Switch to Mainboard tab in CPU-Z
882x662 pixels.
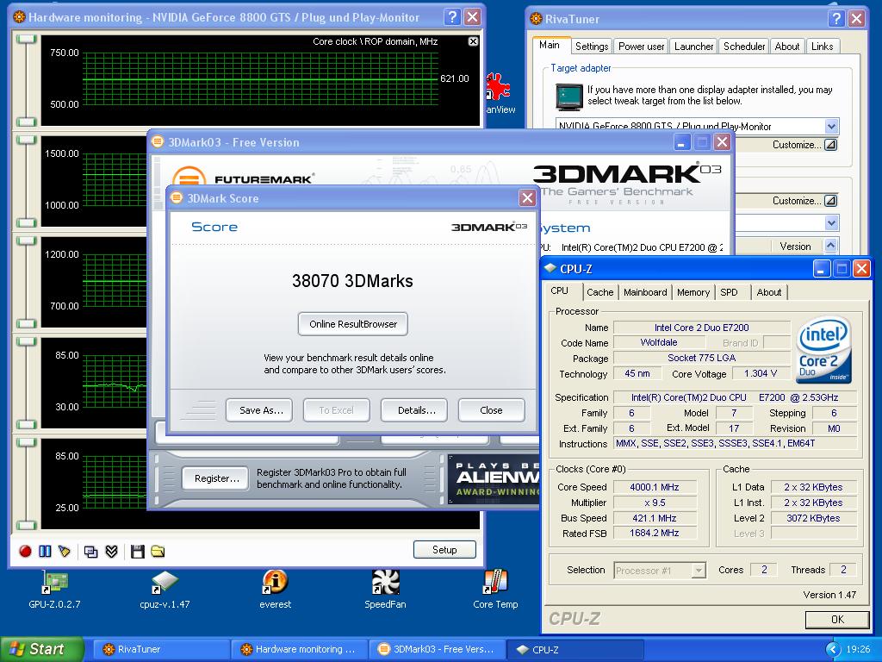coord(645,292)
